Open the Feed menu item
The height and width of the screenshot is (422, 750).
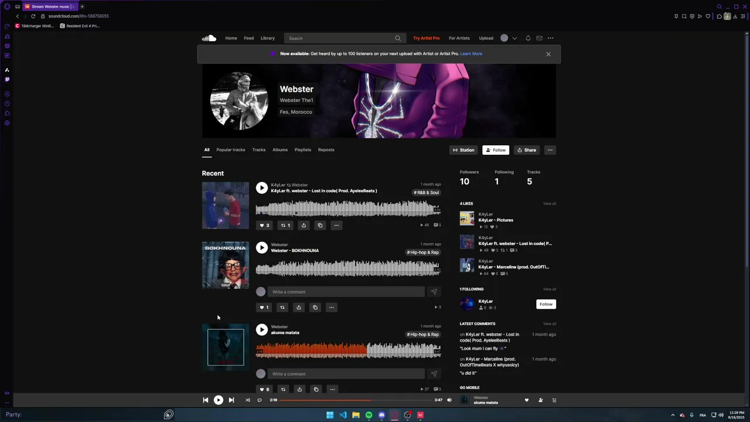(249, 38)
